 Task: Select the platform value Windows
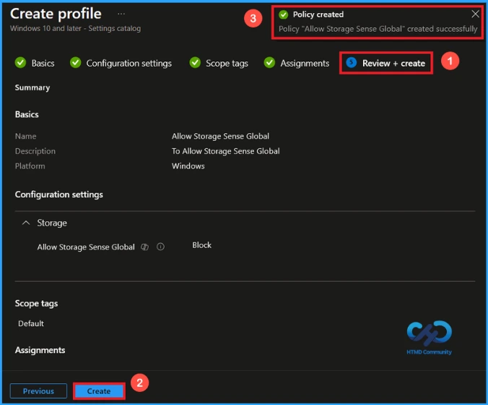tap(188, 166)
